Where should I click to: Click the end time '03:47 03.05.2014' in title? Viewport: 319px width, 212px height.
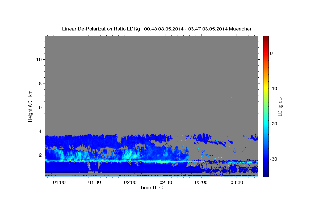[x=208, y=29]
